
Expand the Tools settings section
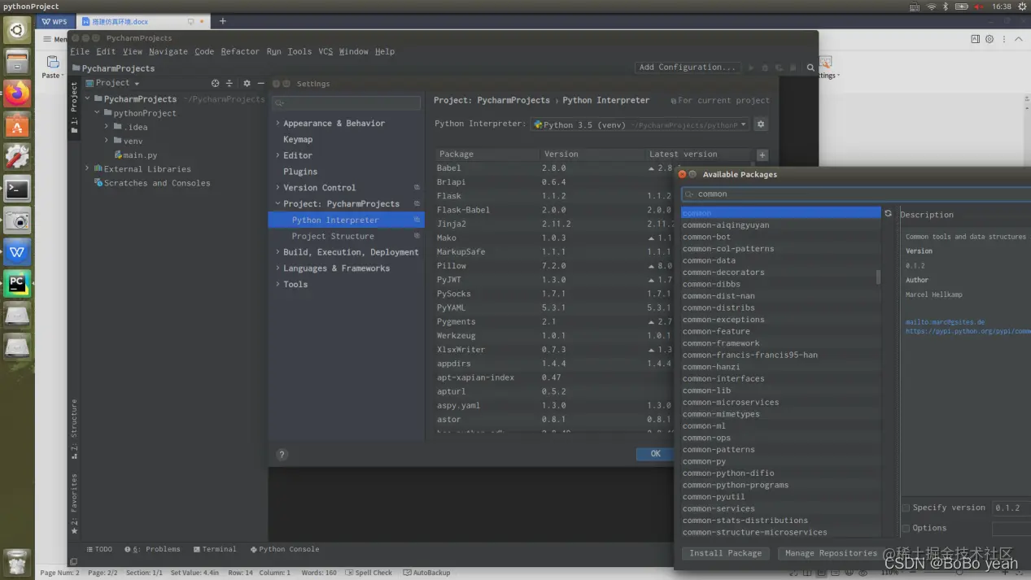click(277, 285)
